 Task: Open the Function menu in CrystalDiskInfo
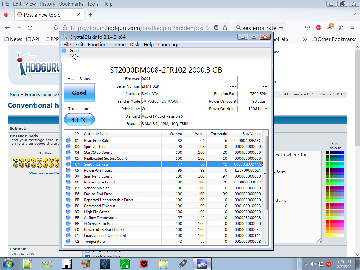pos(97,45)
